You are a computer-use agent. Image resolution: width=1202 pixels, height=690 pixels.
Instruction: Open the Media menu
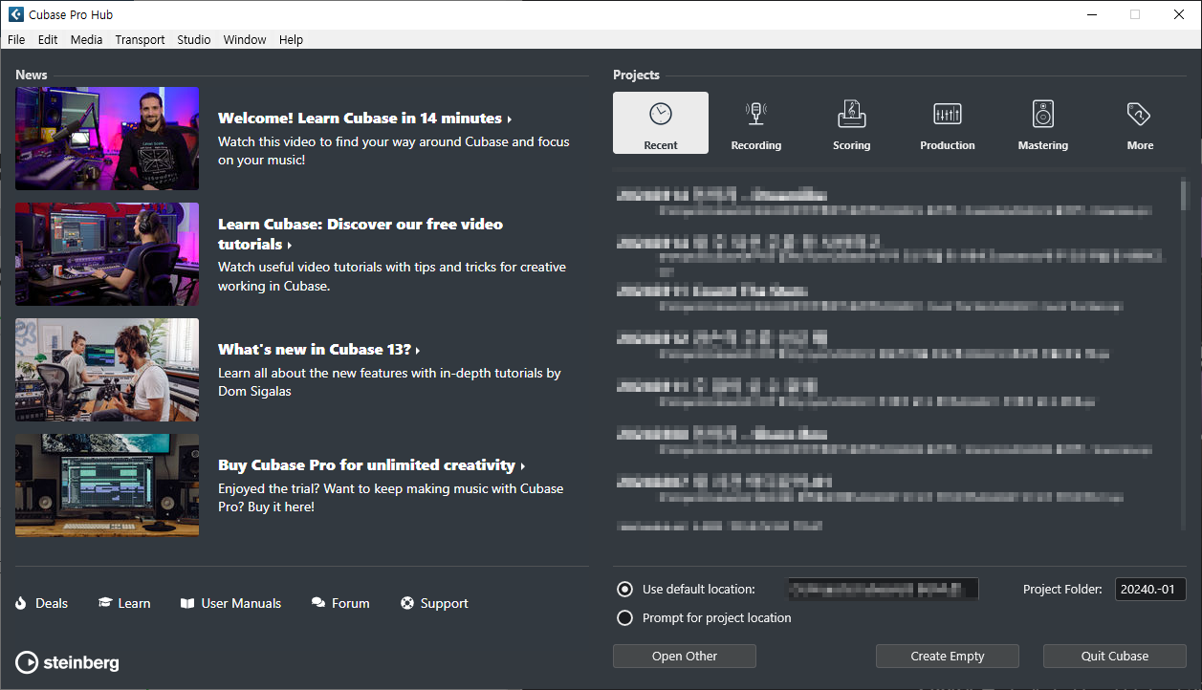[86, 39]
